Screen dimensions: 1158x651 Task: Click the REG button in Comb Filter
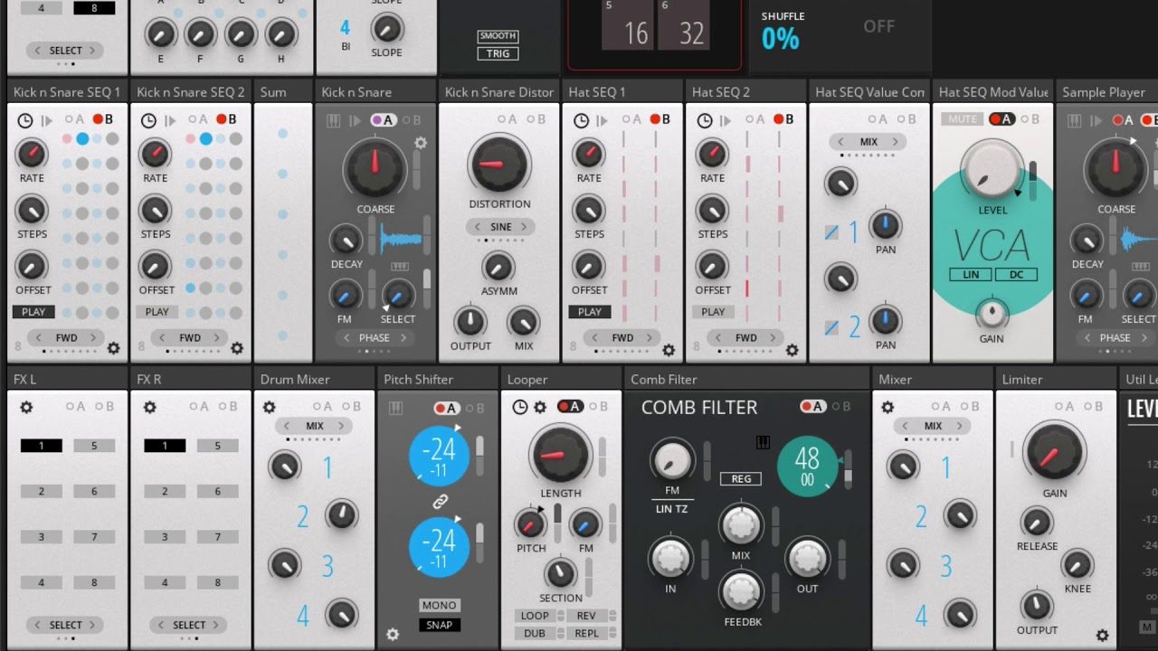(741, 479)
